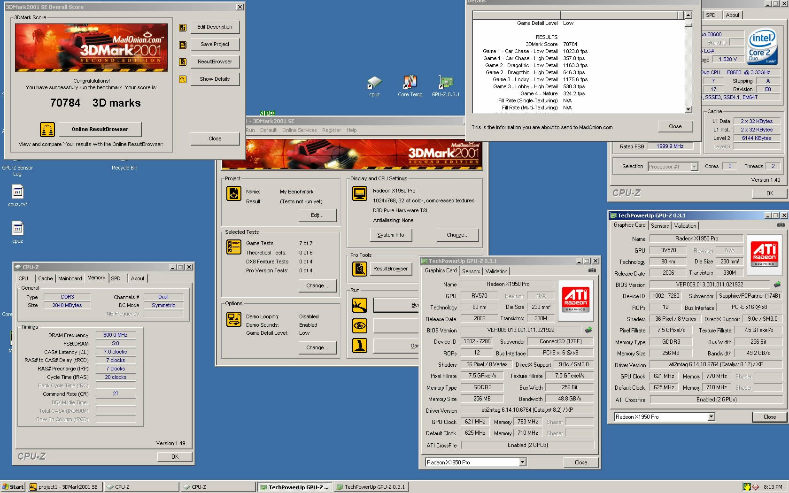Click Close in the Details dialog
Screen dimensions: 789x493
click(675, 127)
